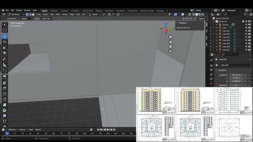Screen dimensions: 253x142
Task: Activate the Bevel tool
Action: (x=4, y=88)
